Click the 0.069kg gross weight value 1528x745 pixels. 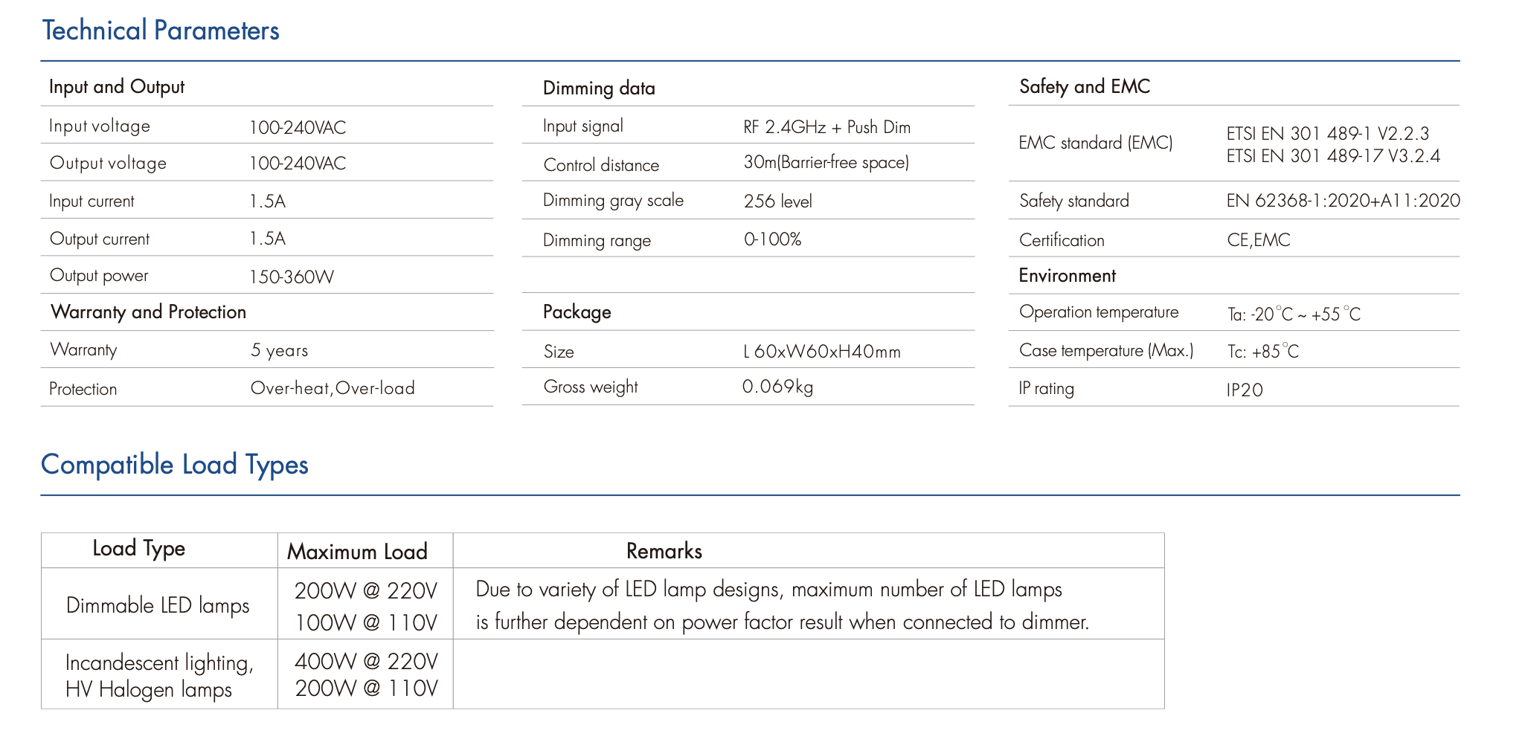point(777,387)
